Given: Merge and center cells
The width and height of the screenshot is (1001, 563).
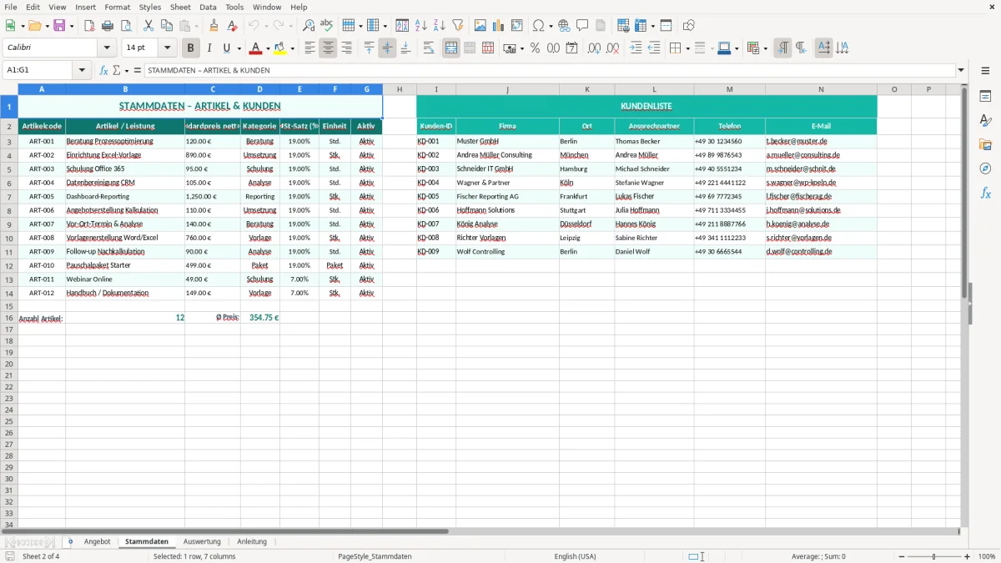Looking at the screenshot, I should pos(451,48).
